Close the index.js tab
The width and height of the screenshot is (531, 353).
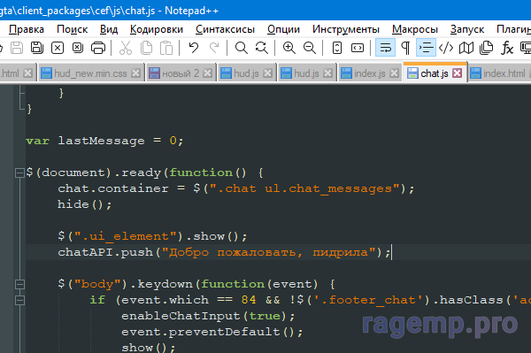[x=394, y=73]
